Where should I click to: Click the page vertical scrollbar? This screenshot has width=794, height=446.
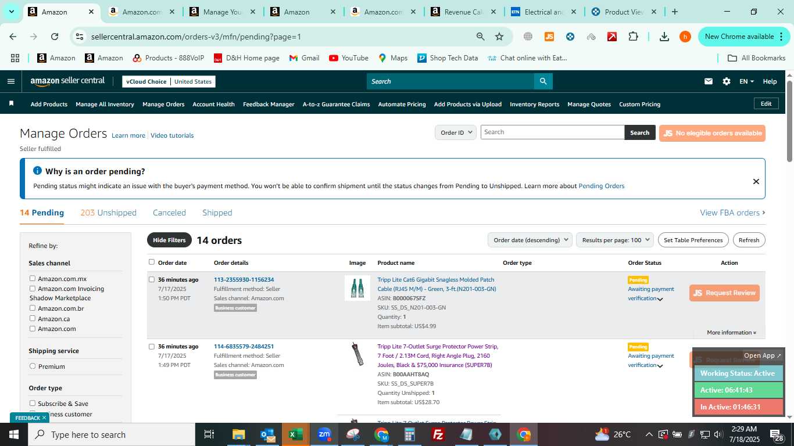coord(789,121)
